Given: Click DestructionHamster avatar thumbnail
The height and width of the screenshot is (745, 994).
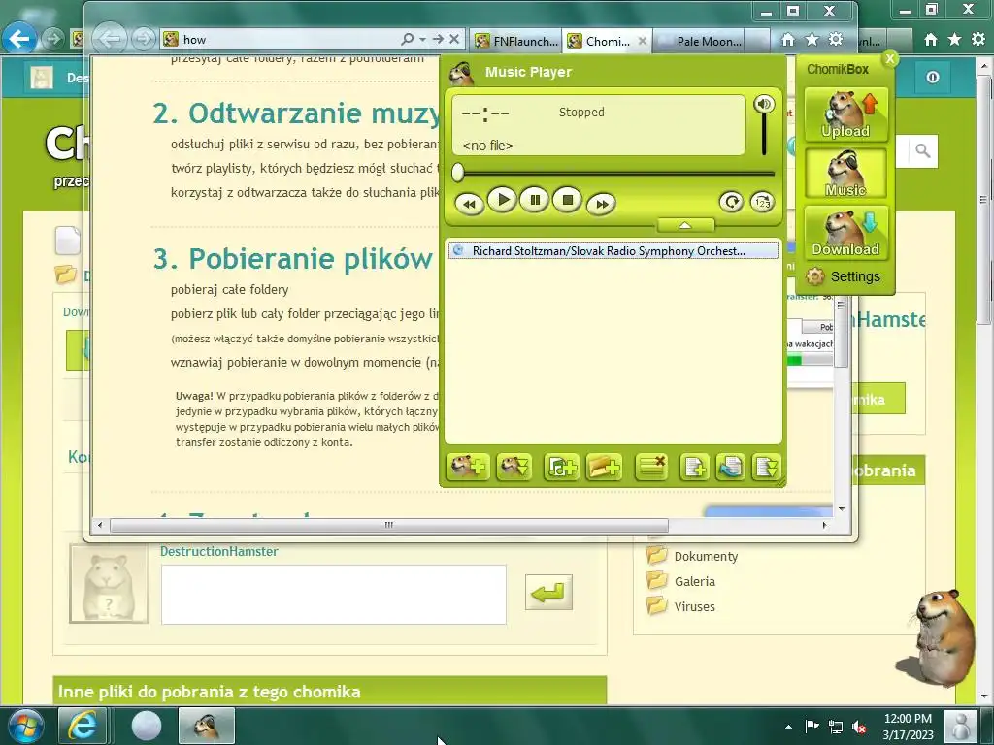Looking at the screenshot, I should (109, 583).
